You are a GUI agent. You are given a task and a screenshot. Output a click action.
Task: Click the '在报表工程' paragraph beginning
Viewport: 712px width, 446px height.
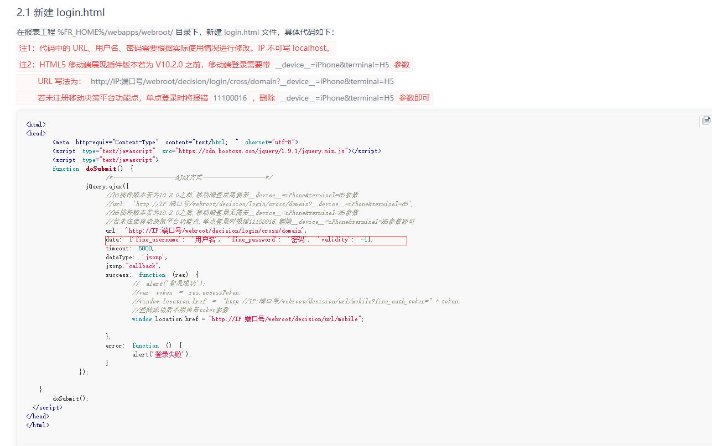click(36, 32)
